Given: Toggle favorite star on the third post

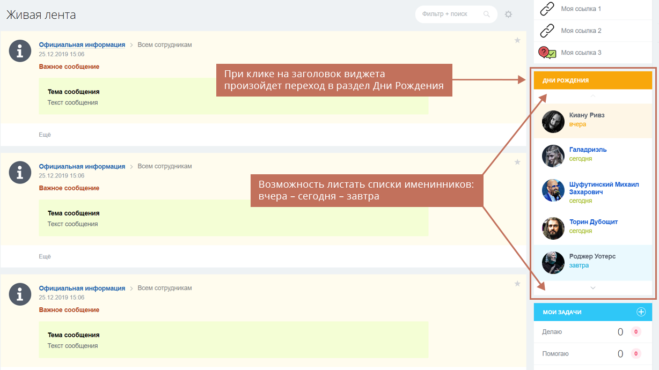Looking at the screenshot, I should (x=517, y=284).
